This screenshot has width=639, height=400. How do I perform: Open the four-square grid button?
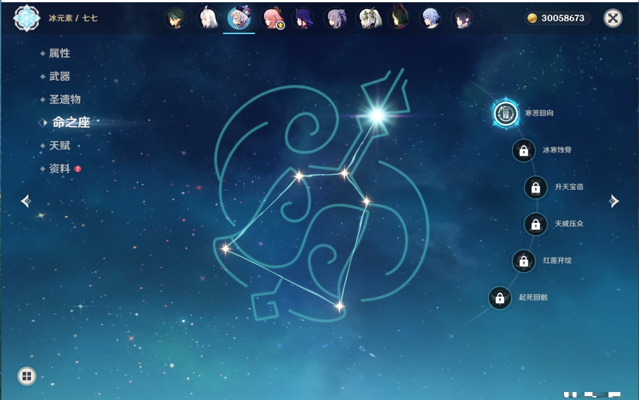[x=27, y=376]
